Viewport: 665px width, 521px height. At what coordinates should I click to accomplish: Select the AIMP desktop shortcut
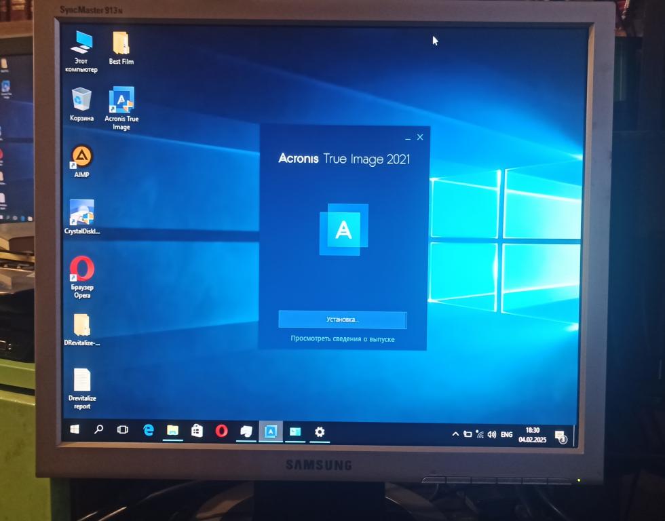point(82,161)
